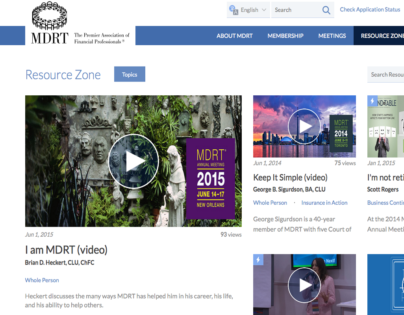This screenshot has height=315, width=404.
Task: Click the Search Resources input field
Action: click(386, 75)
